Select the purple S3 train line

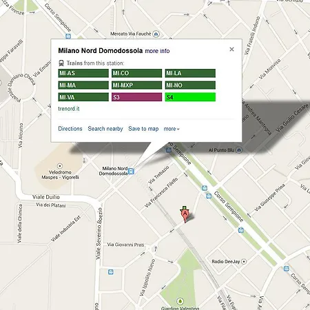pos(137,97)
